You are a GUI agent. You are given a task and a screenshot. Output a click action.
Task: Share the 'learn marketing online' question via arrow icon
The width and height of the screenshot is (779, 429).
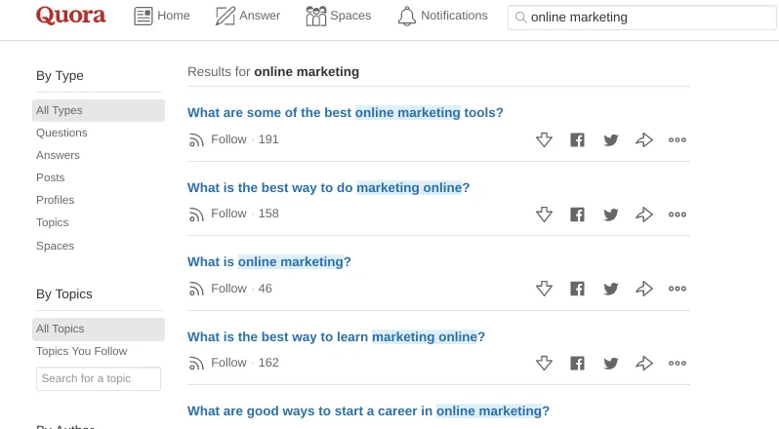(x=644, y=364)
